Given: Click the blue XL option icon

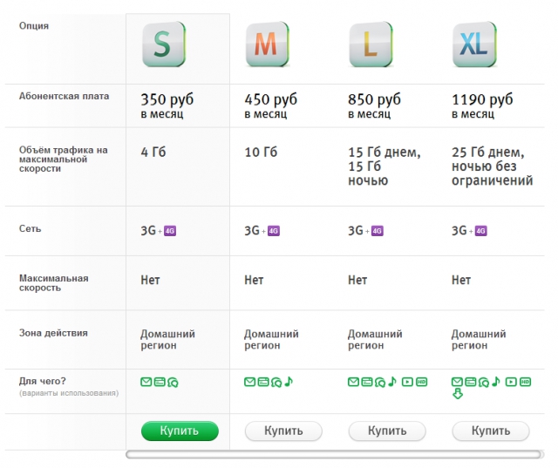Looking at the screenshot, I should pos(474,45).
